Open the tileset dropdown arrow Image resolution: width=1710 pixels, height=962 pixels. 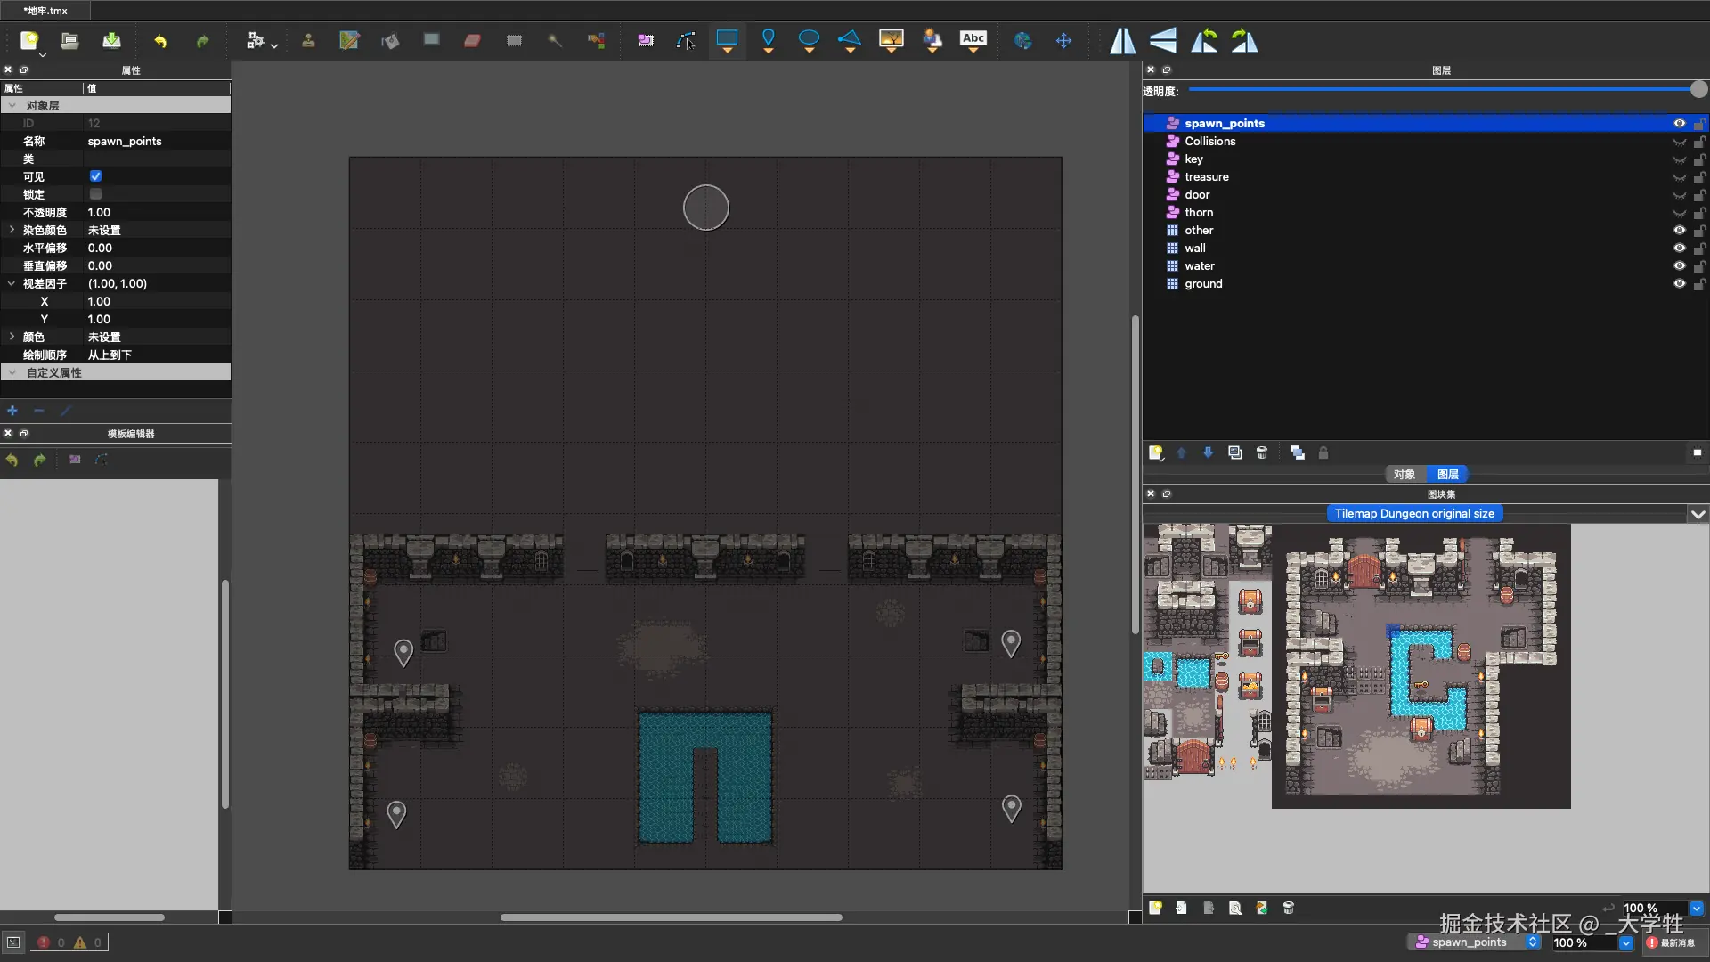tap(1698, 514)
